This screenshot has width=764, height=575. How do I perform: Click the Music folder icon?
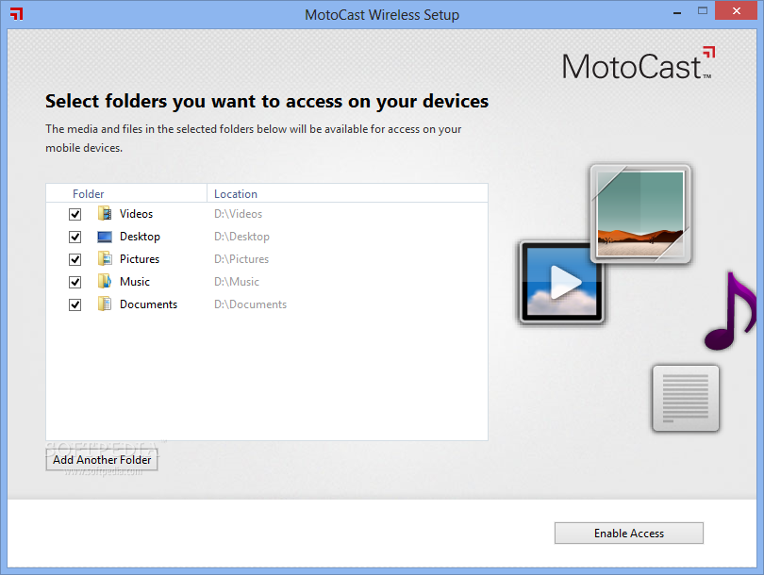click(x=105, y=281)
